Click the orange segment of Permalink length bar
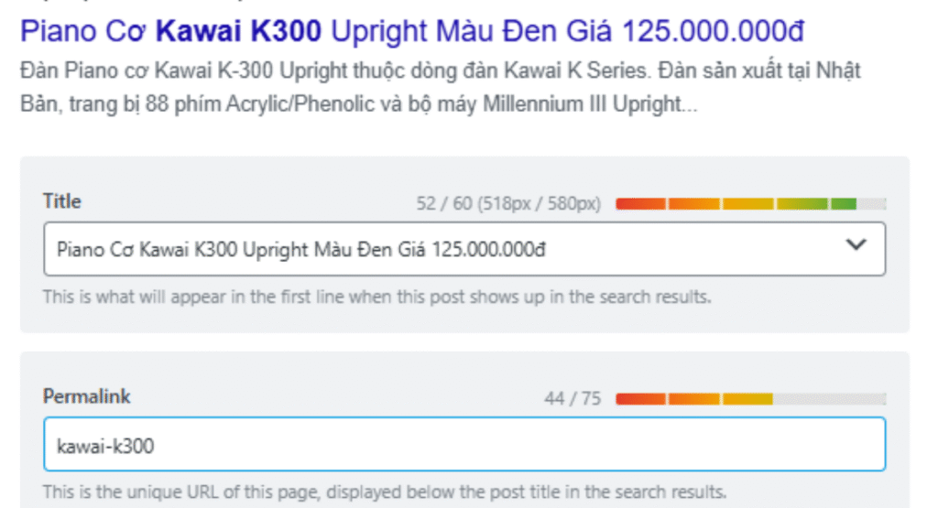 click(693, 398)
